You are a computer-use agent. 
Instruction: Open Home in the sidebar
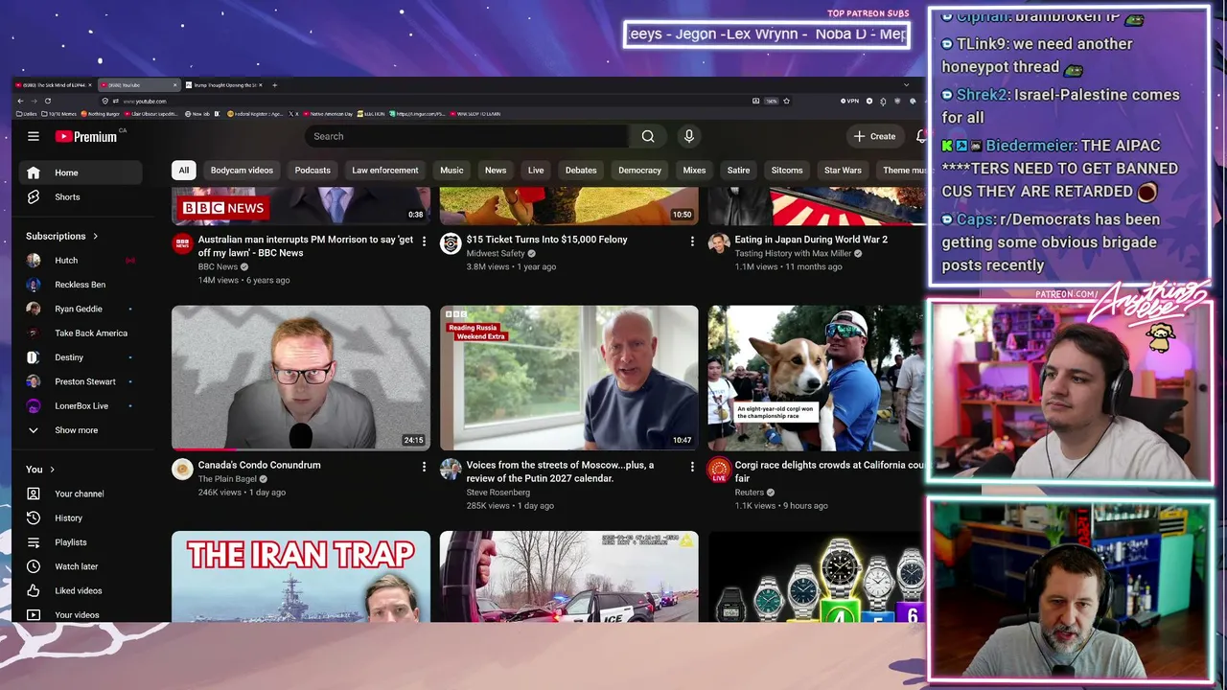pos(81,172)
